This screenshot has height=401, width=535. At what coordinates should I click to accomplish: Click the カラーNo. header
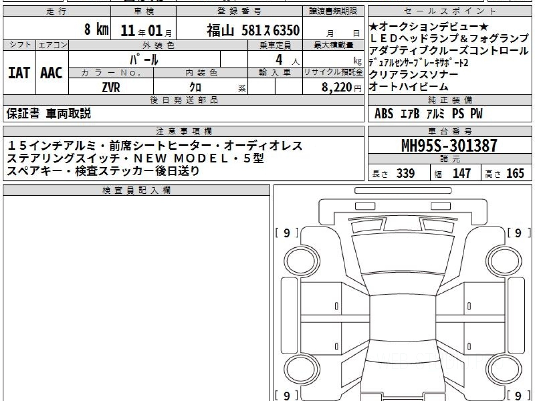(111, 73)
